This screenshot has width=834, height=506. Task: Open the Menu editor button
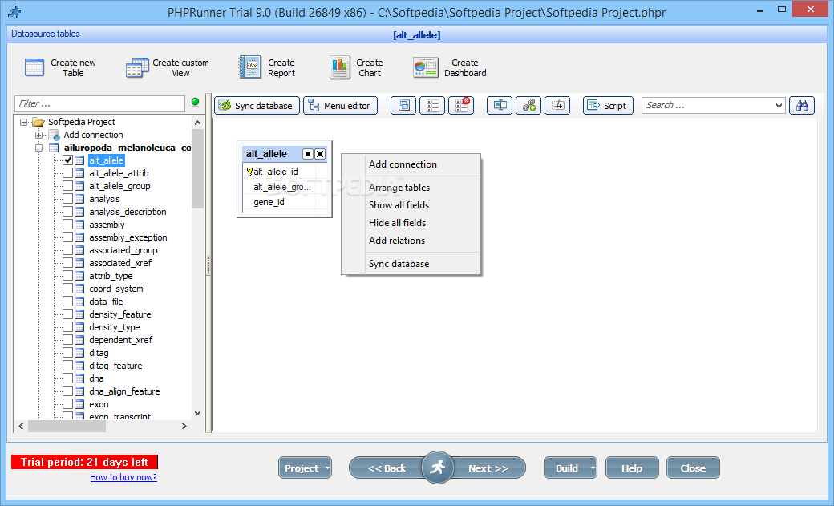(340, 105)
